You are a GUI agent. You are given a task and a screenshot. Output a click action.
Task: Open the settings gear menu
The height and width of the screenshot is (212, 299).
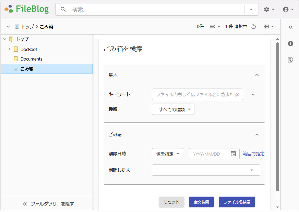tap(269, 9)
